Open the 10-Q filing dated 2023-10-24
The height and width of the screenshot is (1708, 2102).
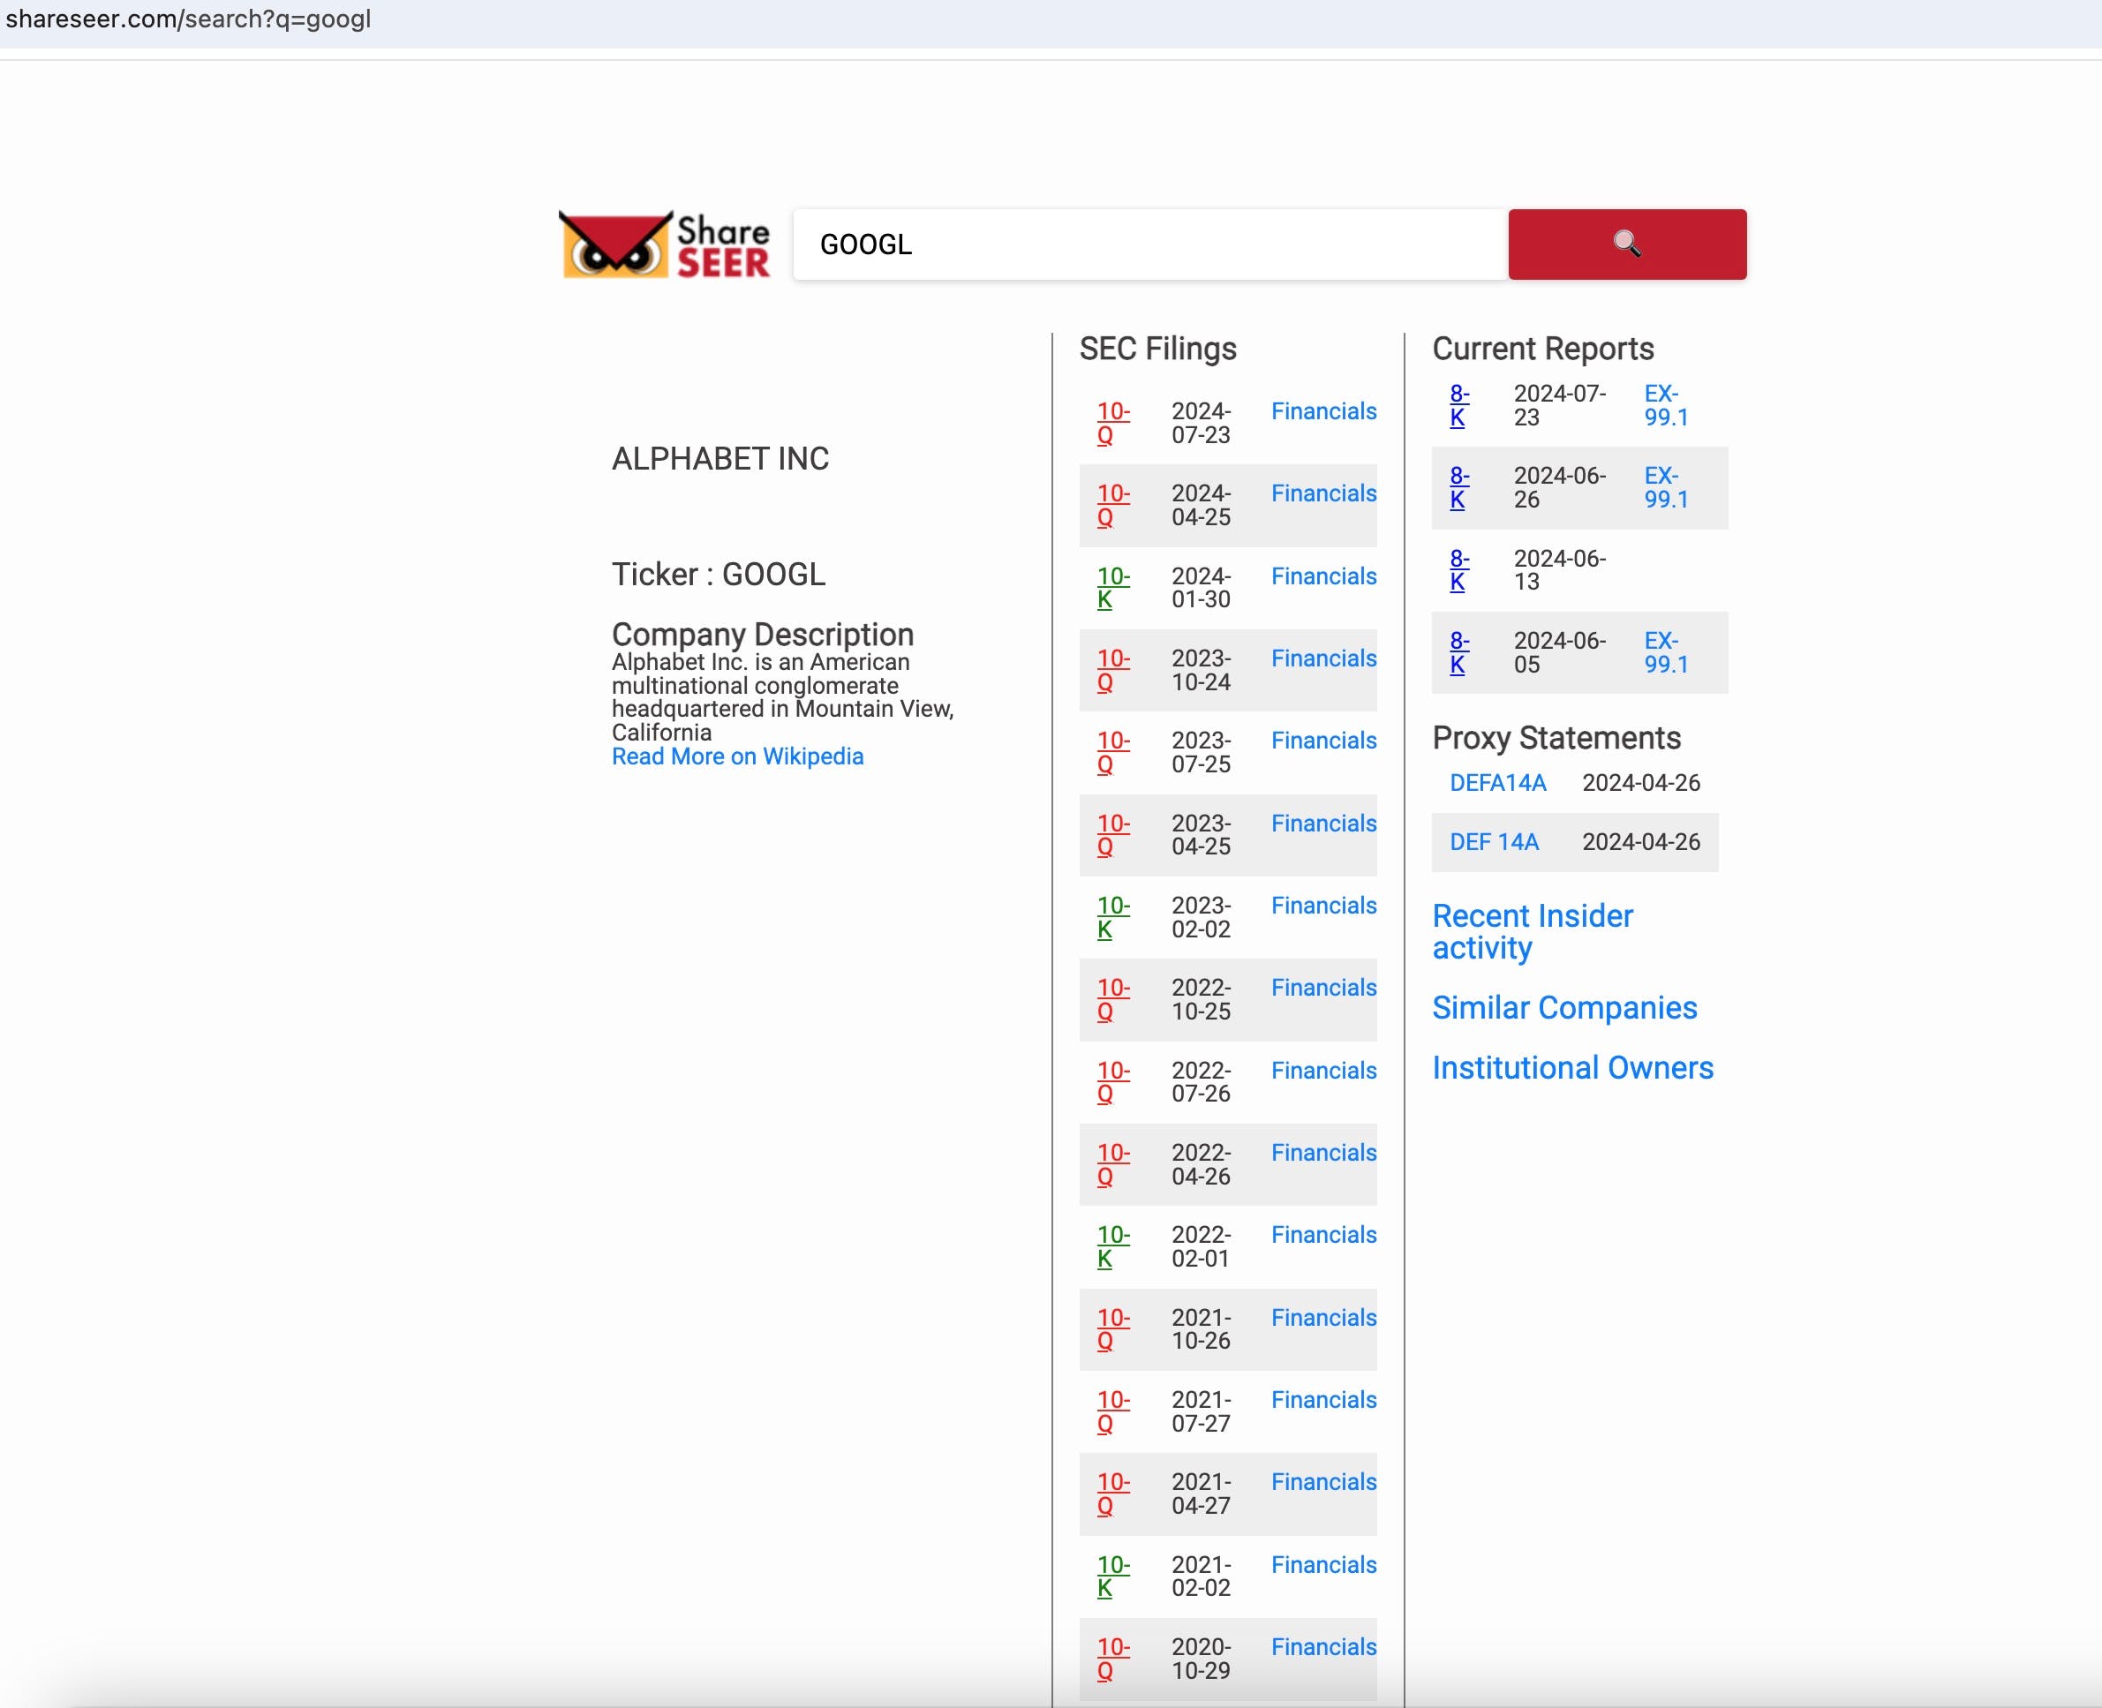click(1111, 669)
